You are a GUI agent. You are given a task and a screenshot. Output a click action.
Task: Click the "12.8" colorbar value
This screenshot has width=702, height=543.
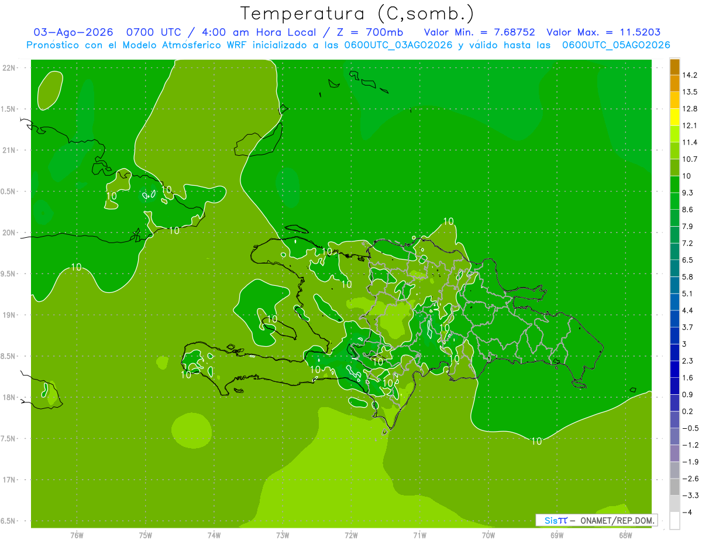(690, 109)
